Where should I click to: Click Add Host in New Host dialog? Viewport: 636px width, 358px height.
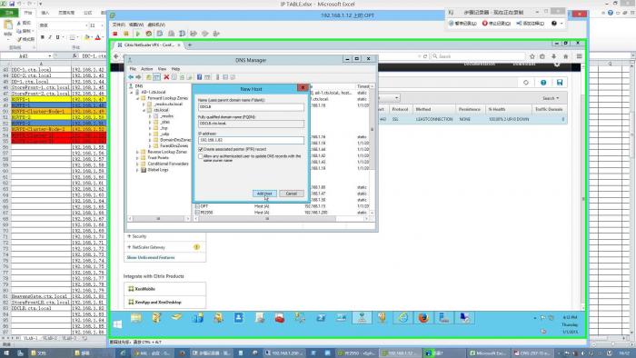click(264, 194)
